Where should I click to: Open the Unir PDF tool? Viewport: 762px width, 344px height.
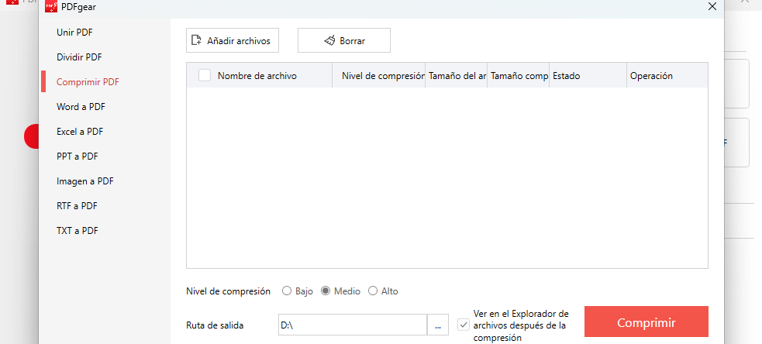74,33
